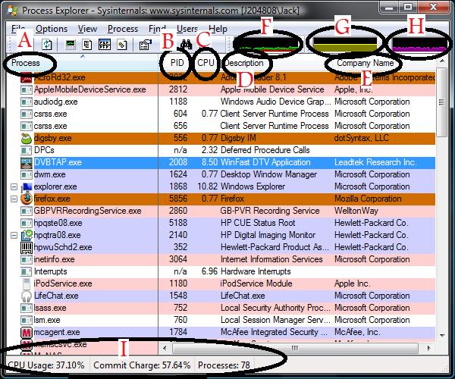Click the generic icon beside lsass.exe
The height and width of the screenshot is (379, 455).
tap(27, 309)
